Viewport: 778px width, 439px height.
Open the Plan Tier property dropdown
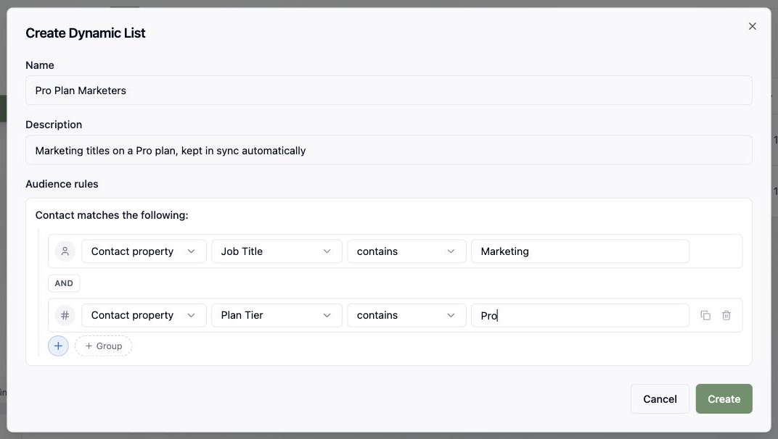click(x=277, y=315)
